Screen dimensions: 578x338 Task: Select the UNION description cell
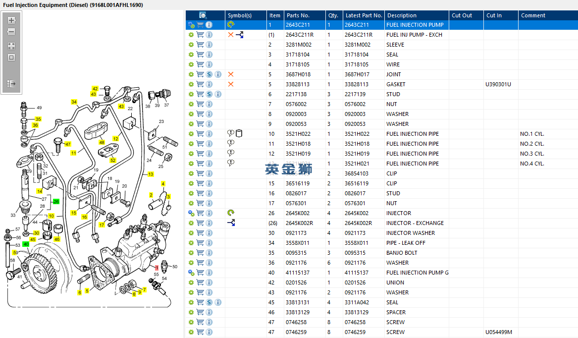pyautogui.click(x=395, y=282)
